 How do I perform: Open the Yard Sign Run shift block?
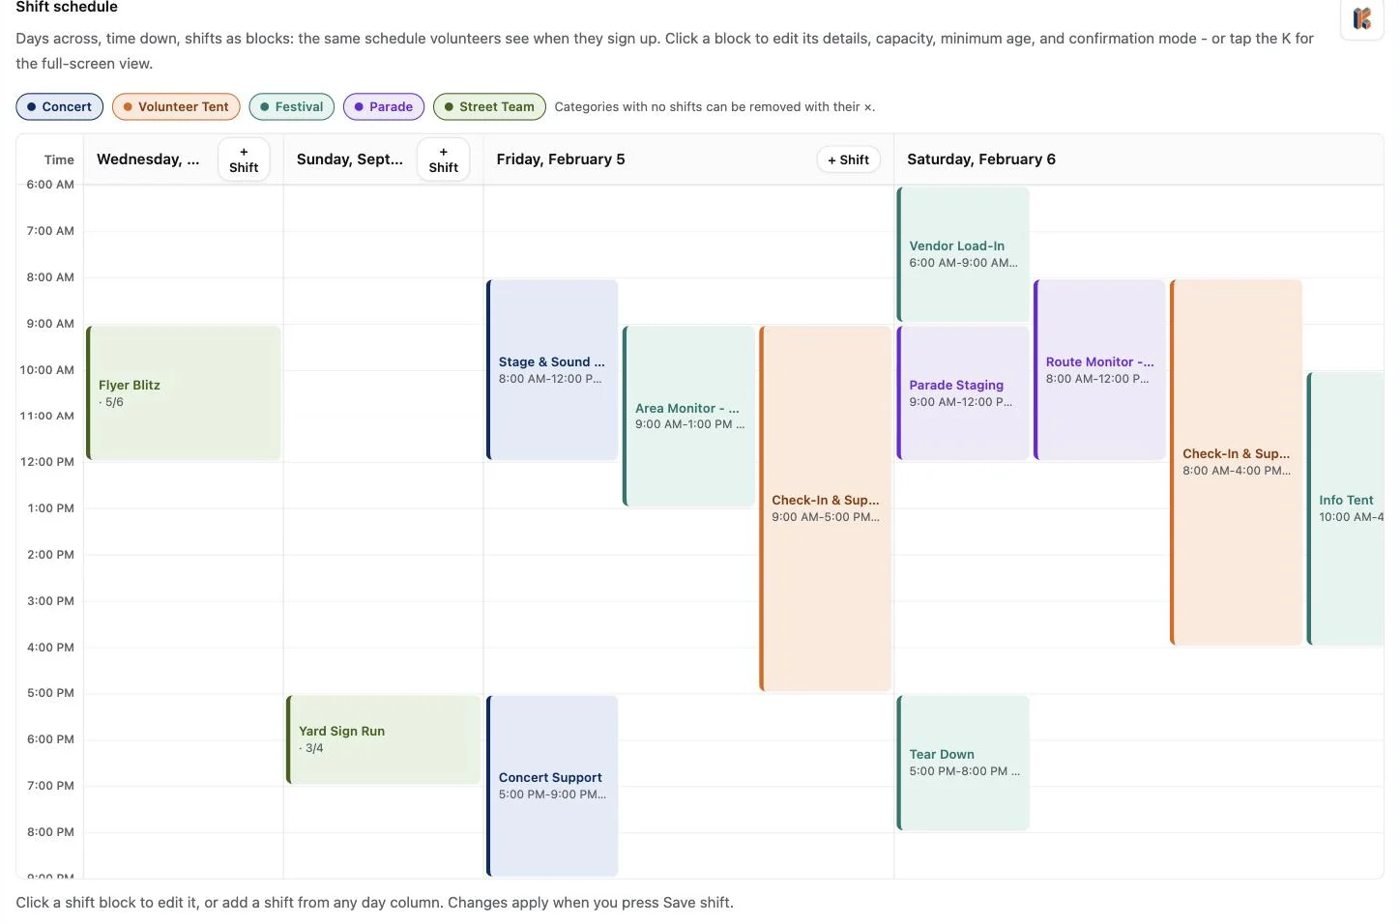(384, 739)
